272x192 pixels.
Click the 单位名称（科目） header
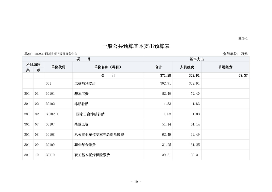click(107, 67)
